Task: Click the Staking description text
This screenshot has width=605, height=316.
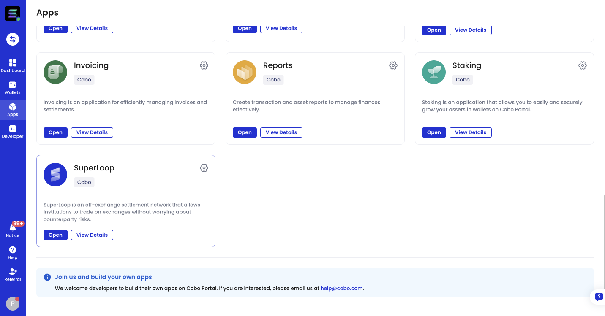Action: [x=502, y=106]
